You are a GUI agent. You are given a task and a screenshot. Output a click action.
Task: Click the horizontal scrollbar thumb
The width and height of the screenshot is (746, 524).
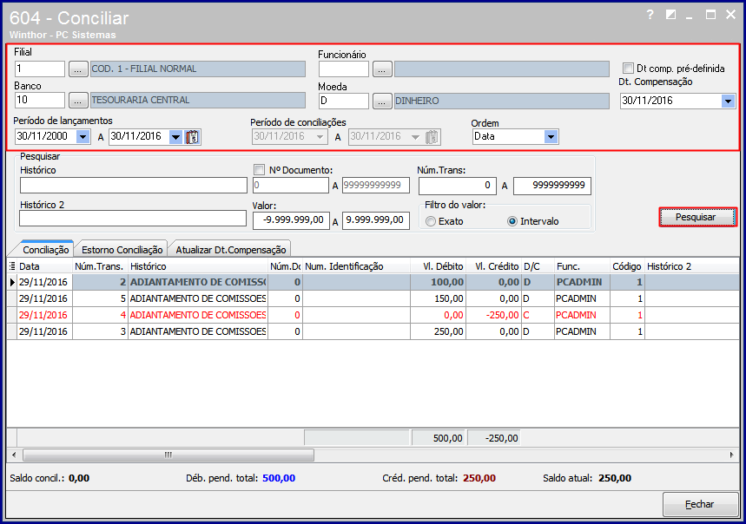168,455
